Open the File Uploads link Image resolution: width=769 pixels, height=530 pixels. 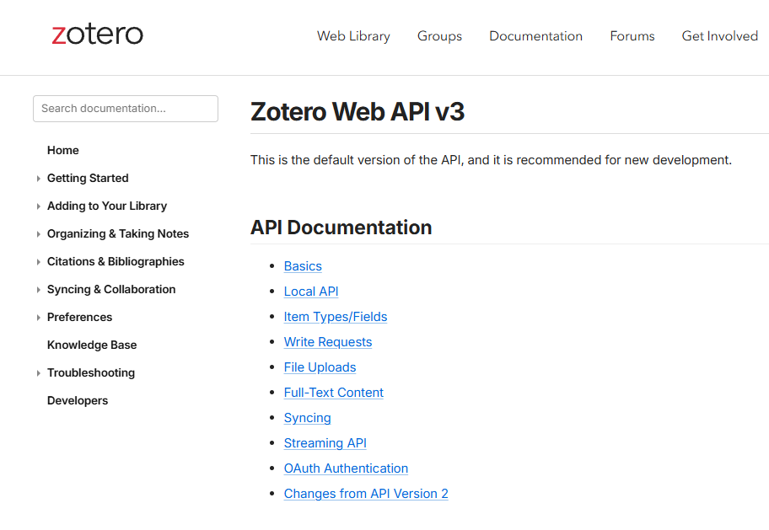pyautogui.click(x=320, y=367)
